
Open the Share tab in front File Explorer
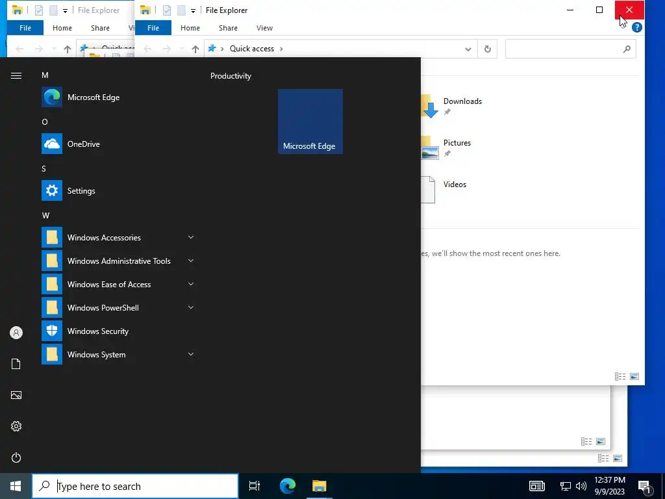tap(228, 28)
